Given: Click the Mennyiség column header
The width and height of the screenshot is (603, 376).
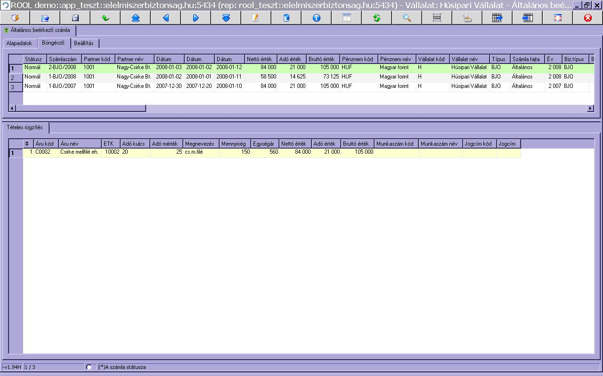Looking at the screenshot, I should 235,144.
